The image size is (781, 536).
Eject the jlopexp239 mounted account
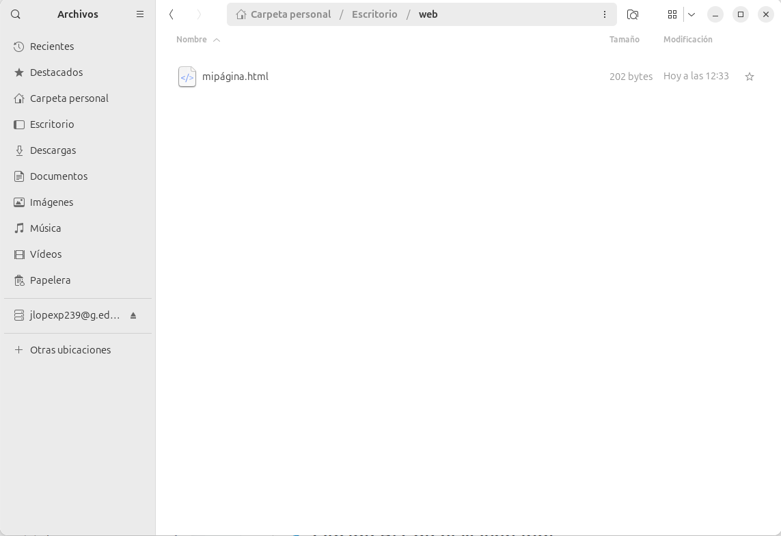pos(133,315)
